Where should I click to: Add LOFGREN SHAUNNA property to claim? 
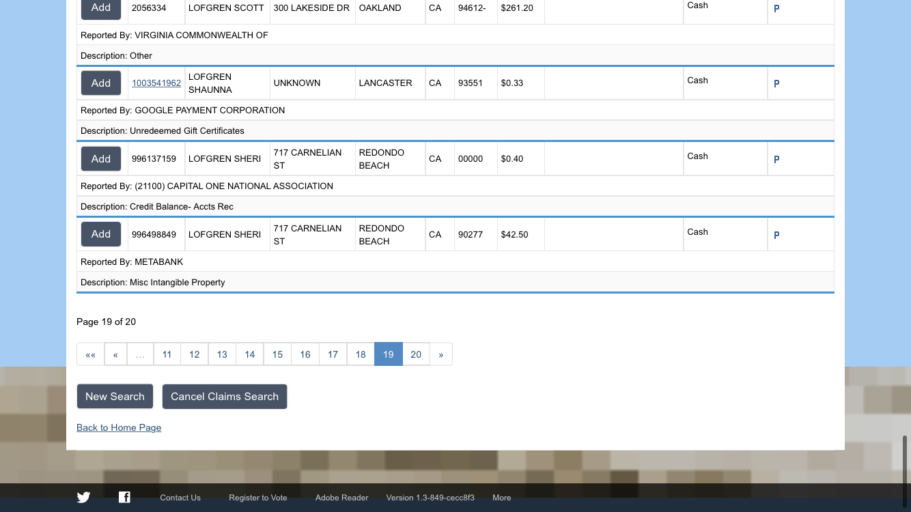coord(101,83)
